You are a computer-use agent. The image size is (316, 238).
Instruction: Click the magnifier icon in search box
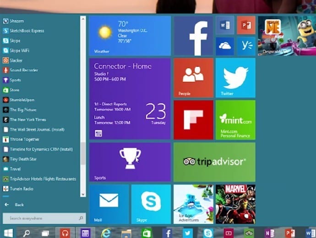tap(81, 218)
